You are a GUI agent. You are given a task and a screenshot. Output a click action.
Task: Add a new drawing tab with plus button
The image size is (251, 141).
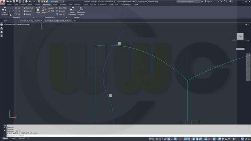75,21
